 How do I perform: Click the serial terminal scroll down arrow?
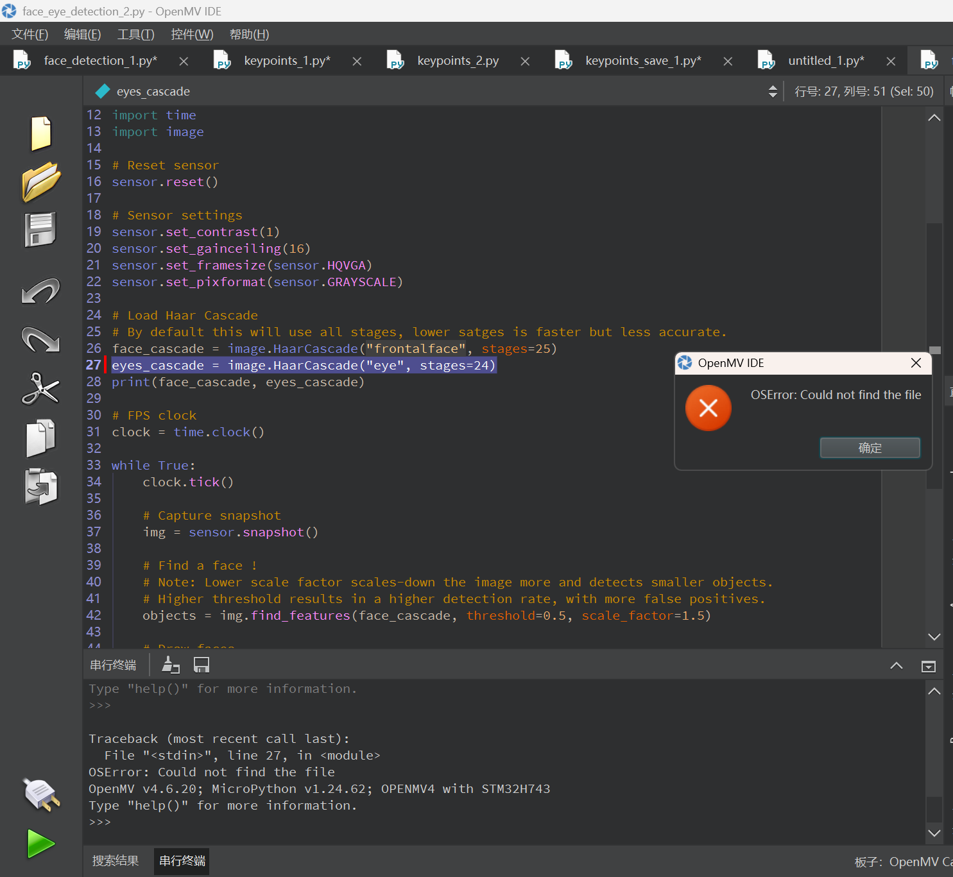click(x=934, y=833)
